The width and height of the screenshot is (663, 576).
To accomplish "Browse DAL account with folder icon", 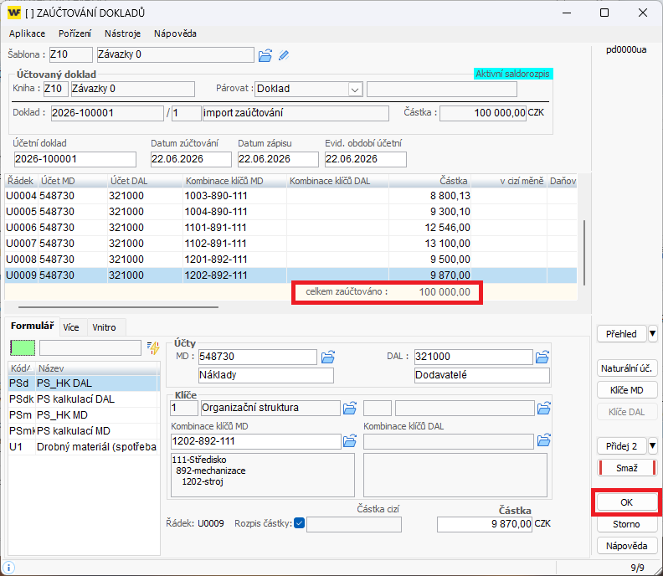I will tap(542, 357).
